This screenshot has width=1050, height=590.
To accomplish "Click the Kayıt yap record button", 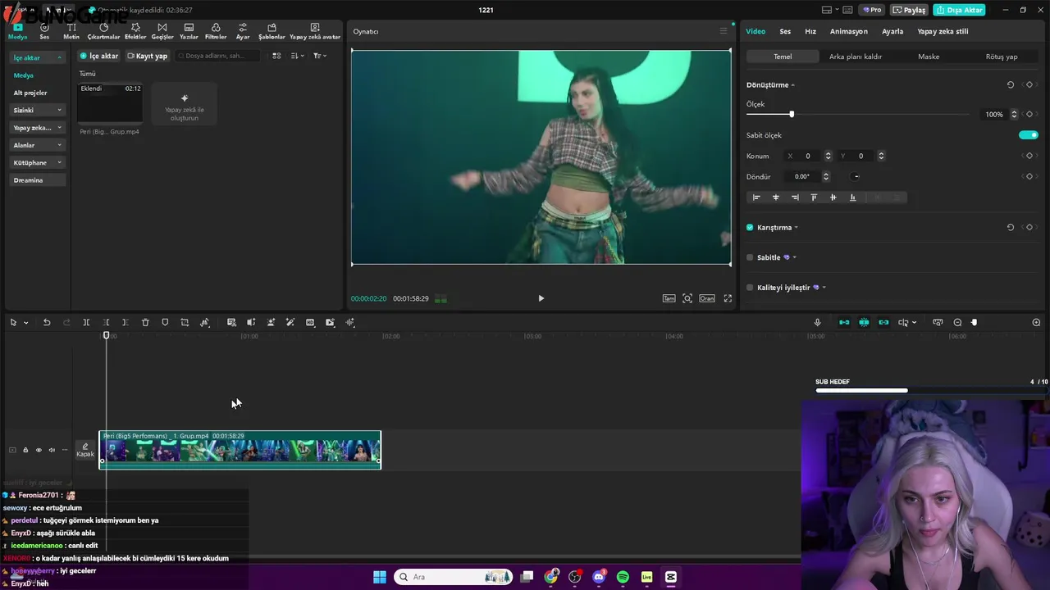I will [x=148, y=56].
